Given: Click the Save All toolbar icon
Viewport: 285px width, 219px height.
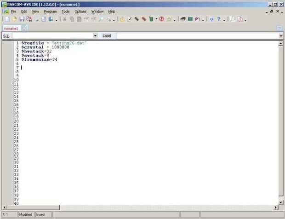Looking at the screenshot, I should (x=29, y=19).
